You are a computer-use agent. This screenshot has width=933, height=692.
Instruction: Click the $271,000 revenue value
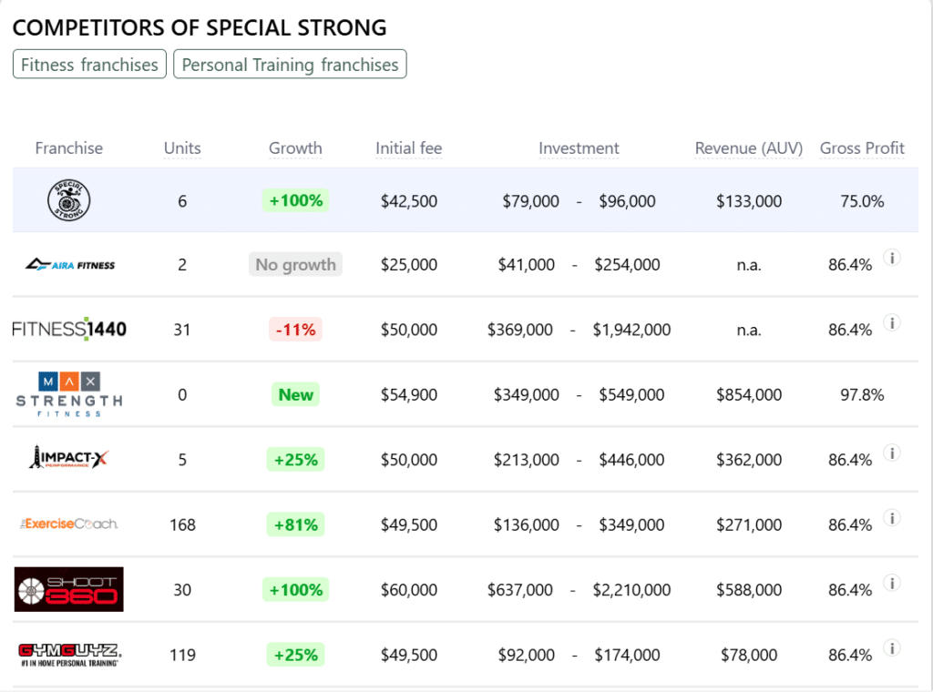pos(749,525)
